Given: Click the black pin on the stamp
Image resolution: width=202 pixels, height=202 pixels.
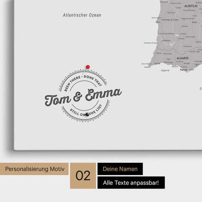Looking at the screenshot, I should click(x=88, y=114).
